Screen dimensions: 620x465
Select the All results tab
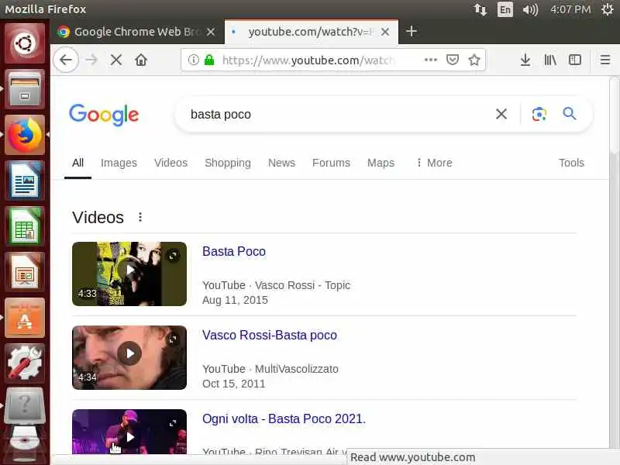78,163
